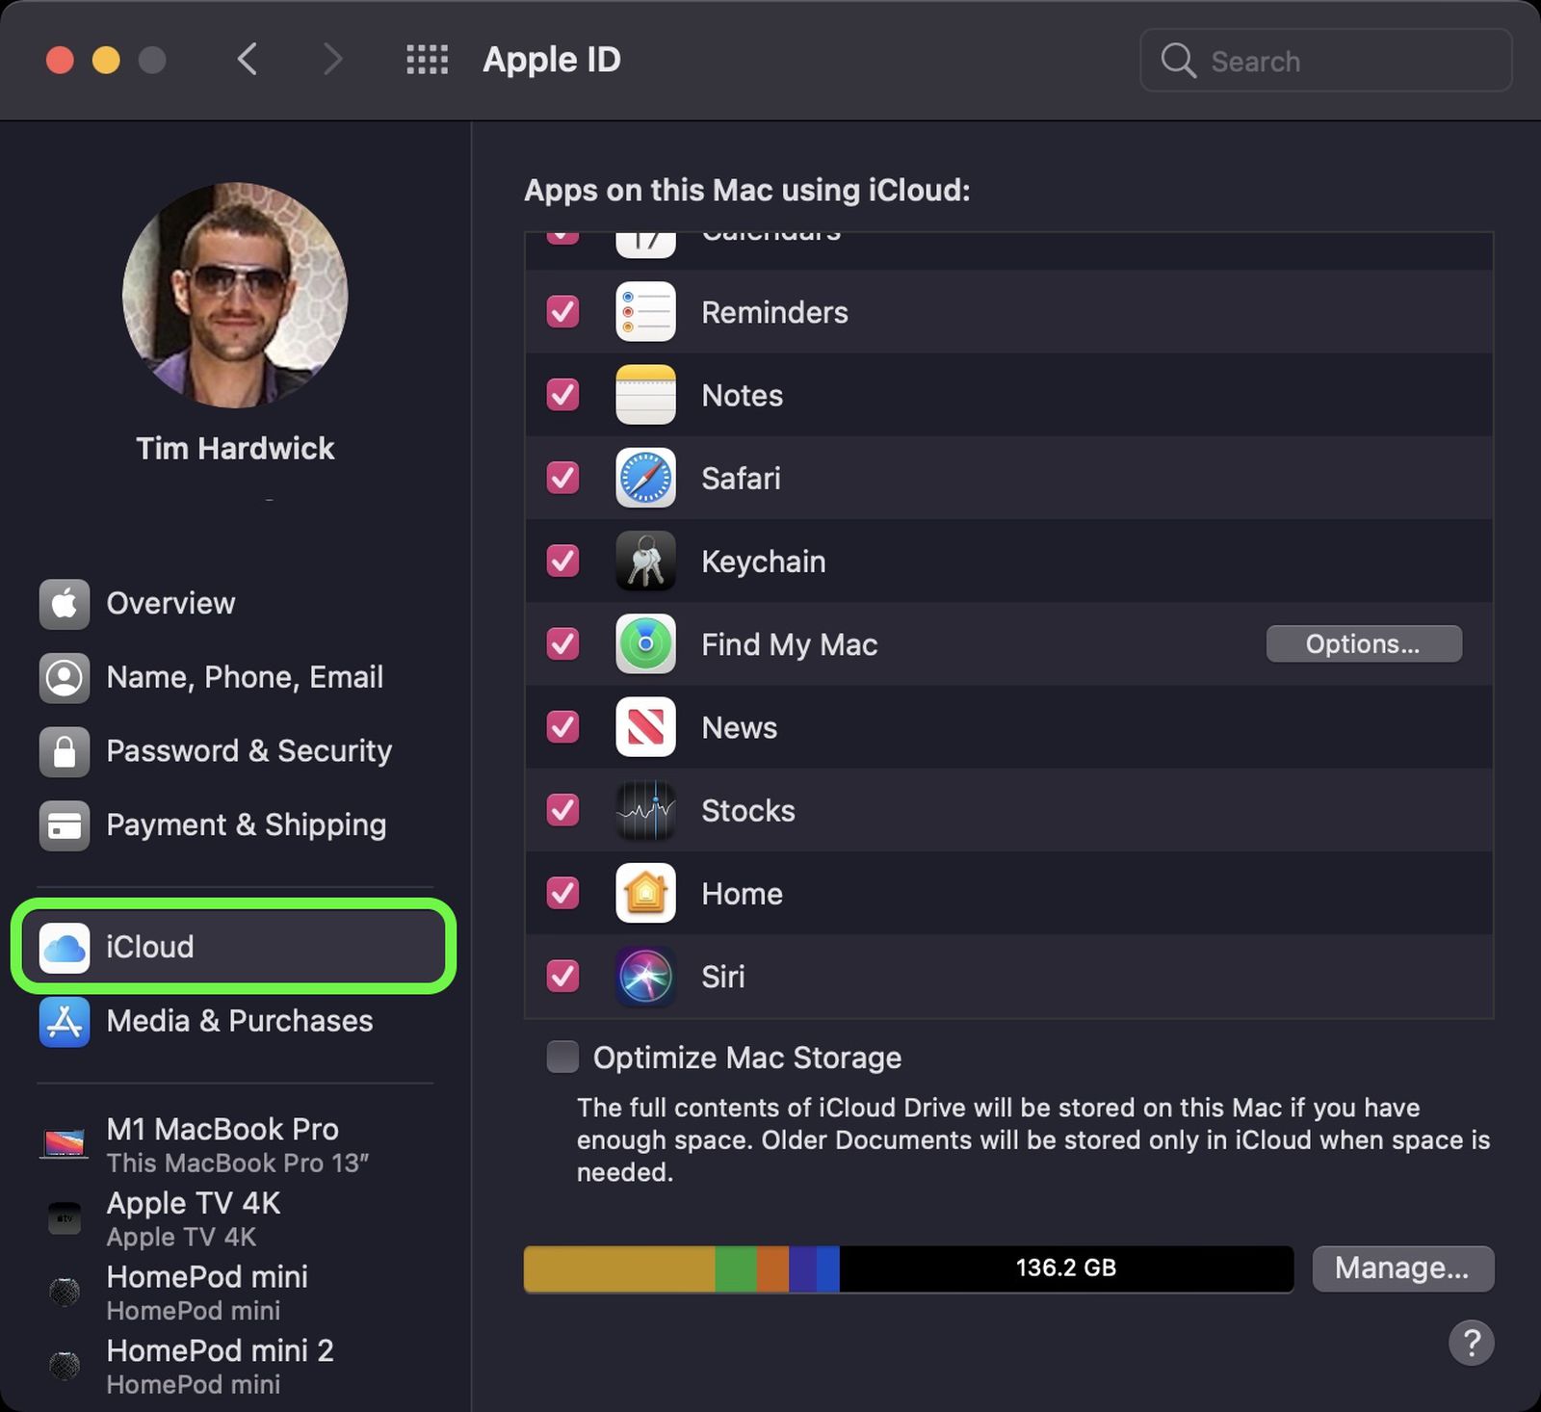Disable Safari iCloud syncing
The image size is (1541, 1412).
click(562, 478)
